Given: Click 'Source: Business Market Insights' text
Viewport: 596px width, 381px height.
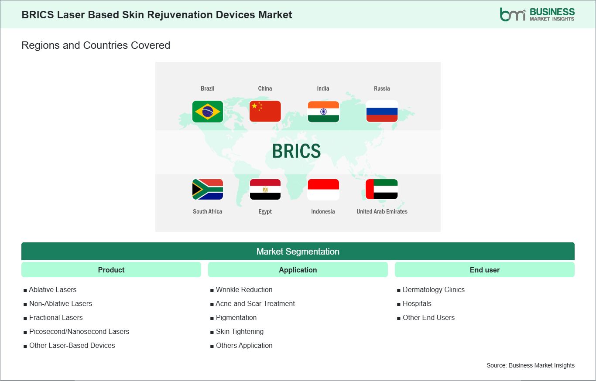Looking at the screenshot, I should tap(531, 365).
